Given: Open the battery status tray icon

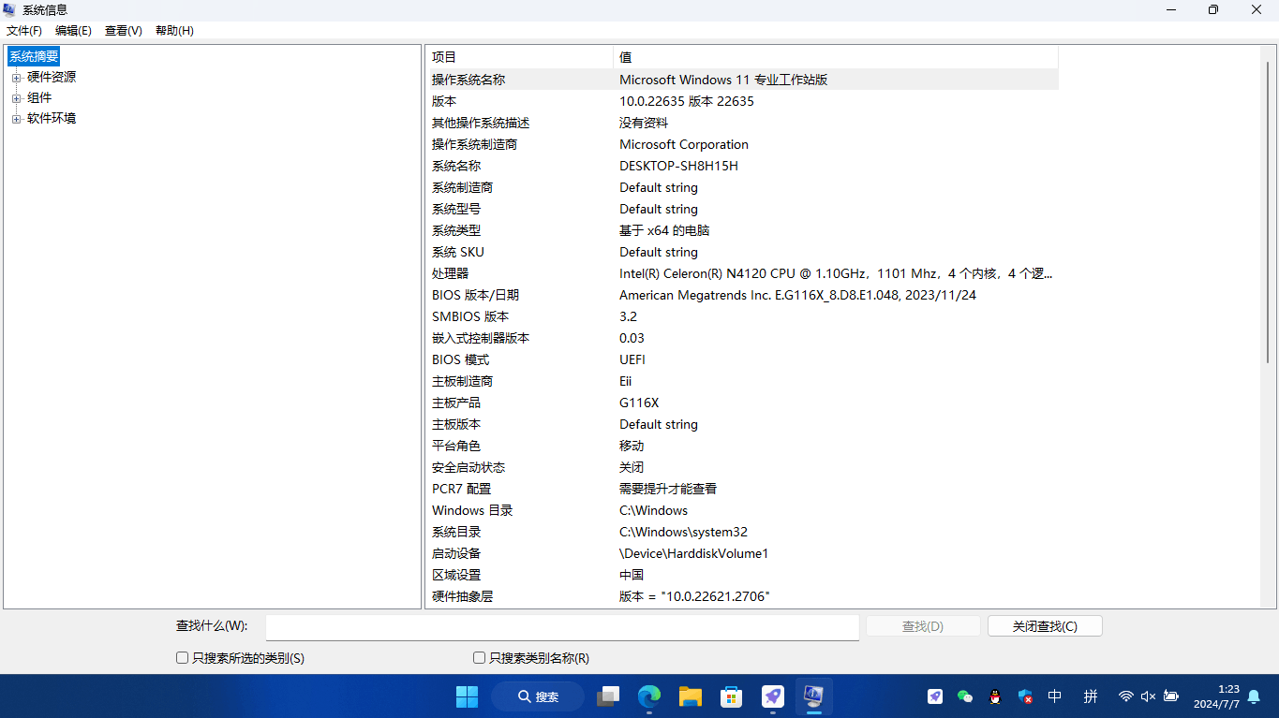Looking at the screenshot, I should tap(1171, 696).
